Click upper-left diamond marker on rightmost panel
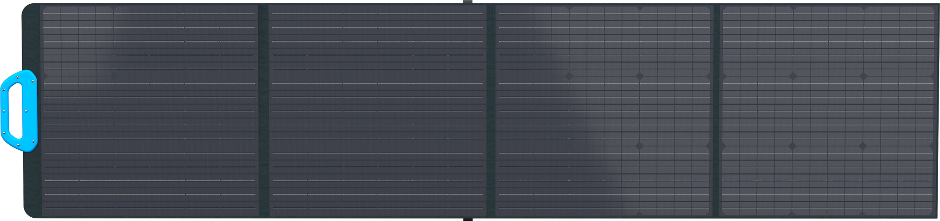The height and width of the screenshot is (221, 940). tap(792, 76)
